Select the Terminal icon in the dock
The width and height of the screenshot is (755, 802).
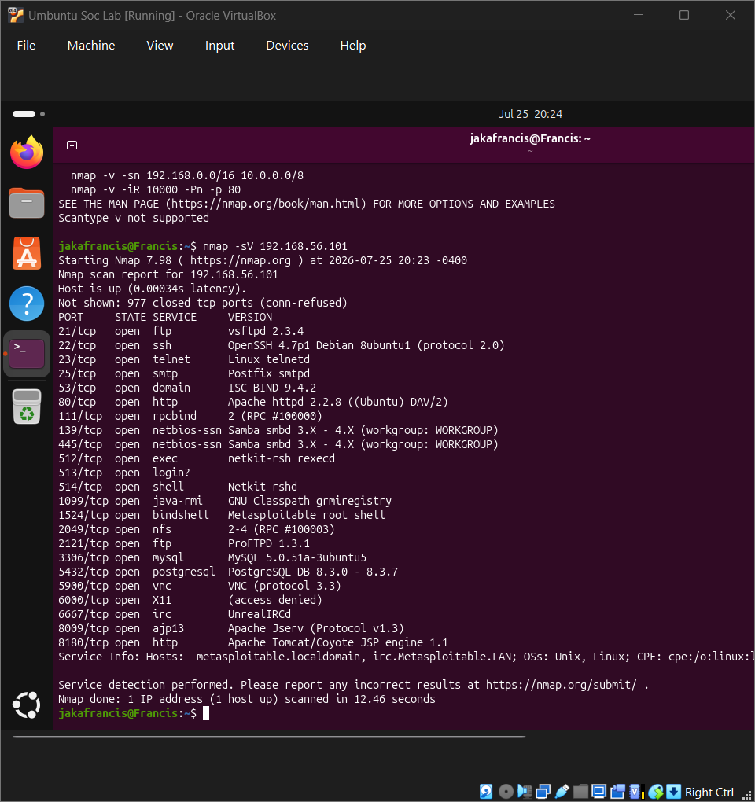[27, 354]
